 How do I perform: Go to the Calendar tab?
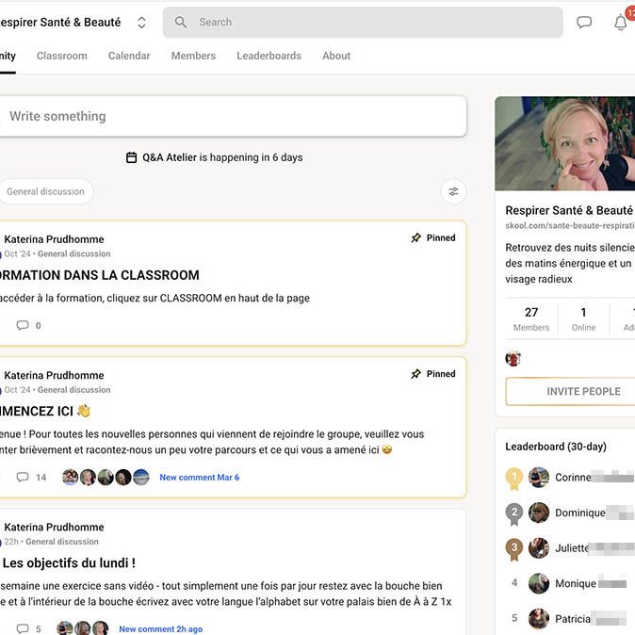tap(129, 56)
